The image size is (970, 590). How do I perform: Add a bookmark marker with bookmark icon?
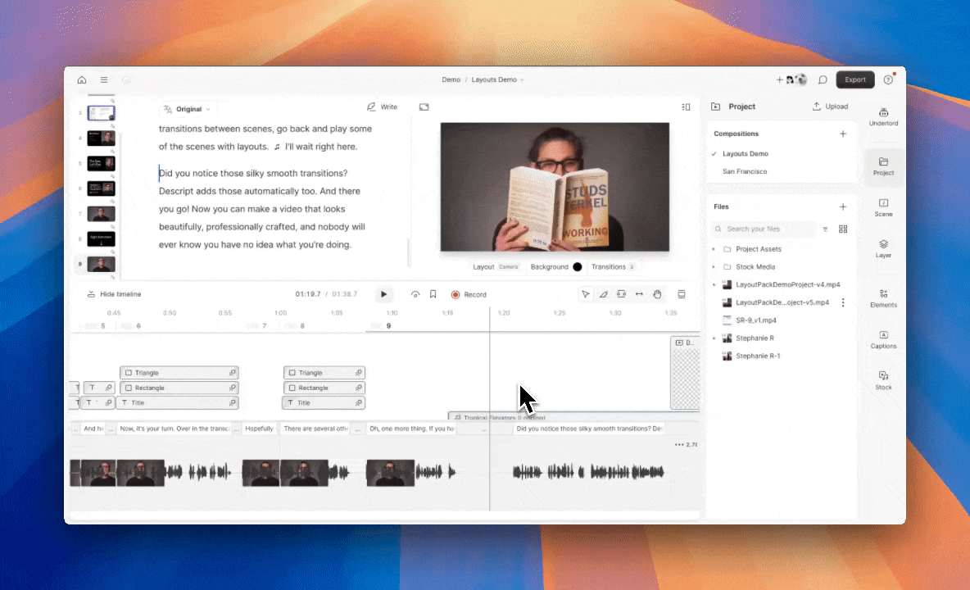pyautogui.click(x=433, y=294)
